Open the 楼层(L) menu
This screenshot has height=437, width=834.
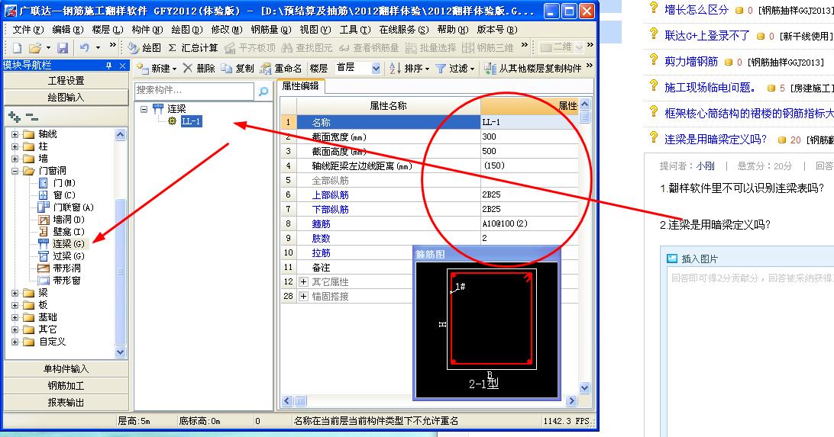point(108,30)
